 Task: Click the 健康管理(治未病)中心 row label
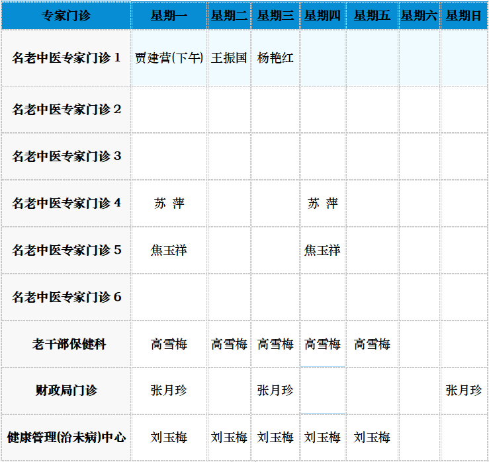coord(66,438)
